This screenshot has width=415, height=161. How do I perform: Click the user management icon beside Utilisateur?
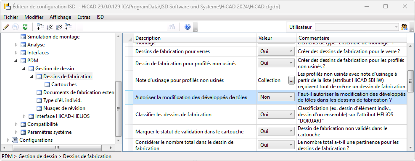click(404, 27)
